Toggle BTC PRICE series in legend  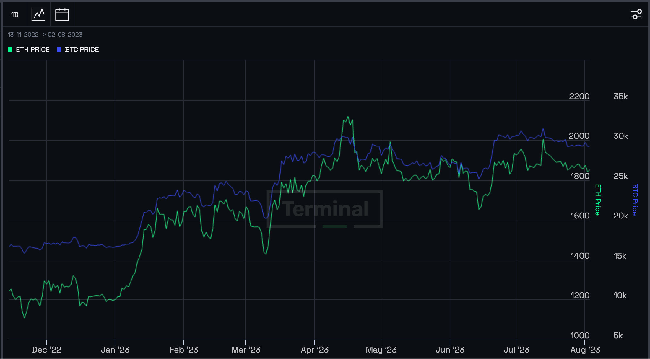click(x=78, y=50)
